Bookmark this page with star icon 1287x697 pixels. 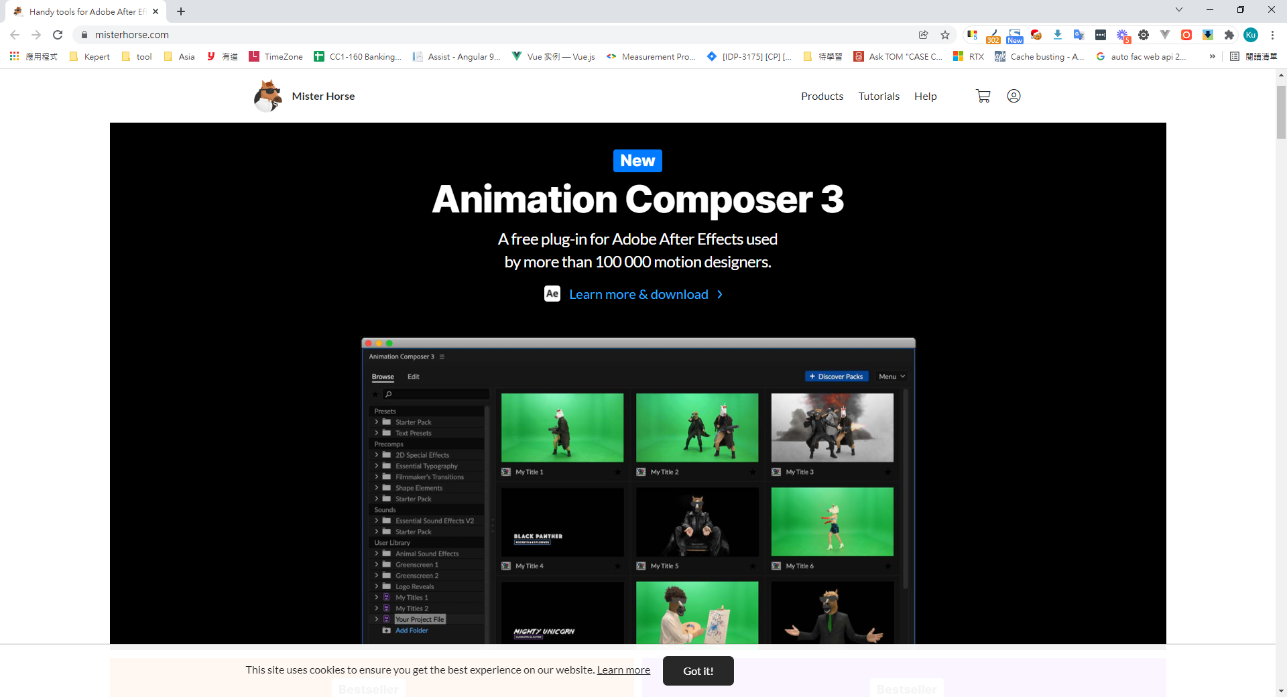click(945, 35)
